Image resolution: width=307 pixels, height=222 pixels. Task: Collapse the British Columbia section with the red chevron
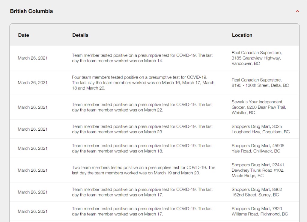pyautogui.click(x=297, y=11)
